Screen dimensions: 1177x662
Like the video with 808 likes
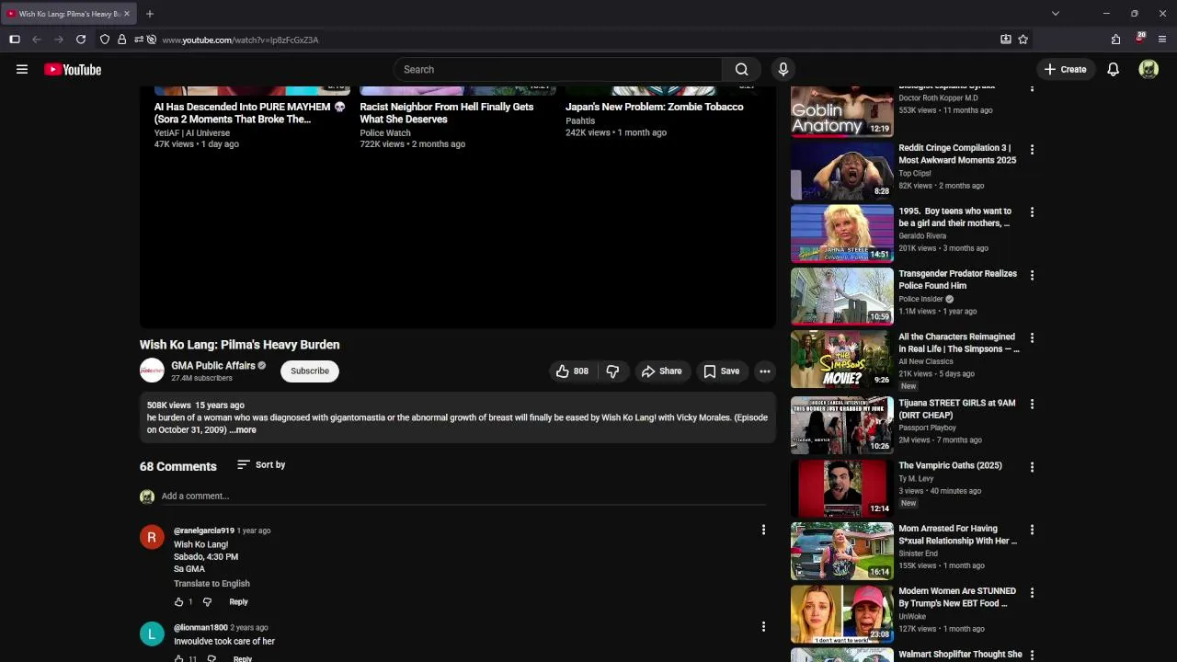[571, 371]
